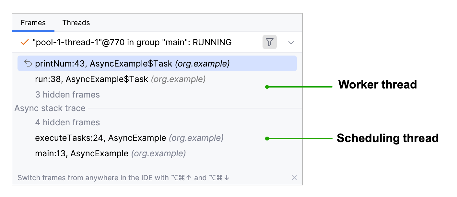Image resolution: width=457 pixels, height=197 pixels.
Task: Select the main:13 stack frame
Action: coord(81,153)
